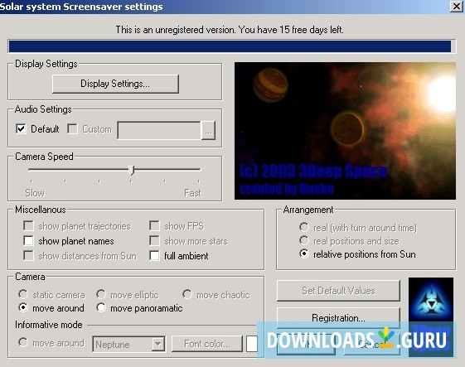Toggle show more stars checkbox
Image resolution: width=465 pixels, height=367 pixels.
coord(154,241)
